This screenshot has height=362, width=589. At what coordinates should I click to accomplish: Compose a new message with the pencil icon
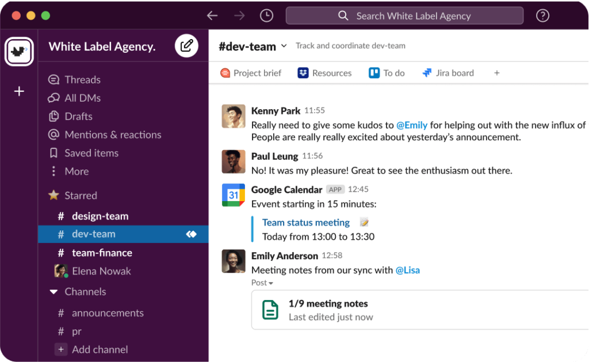[x=186, y=46]
